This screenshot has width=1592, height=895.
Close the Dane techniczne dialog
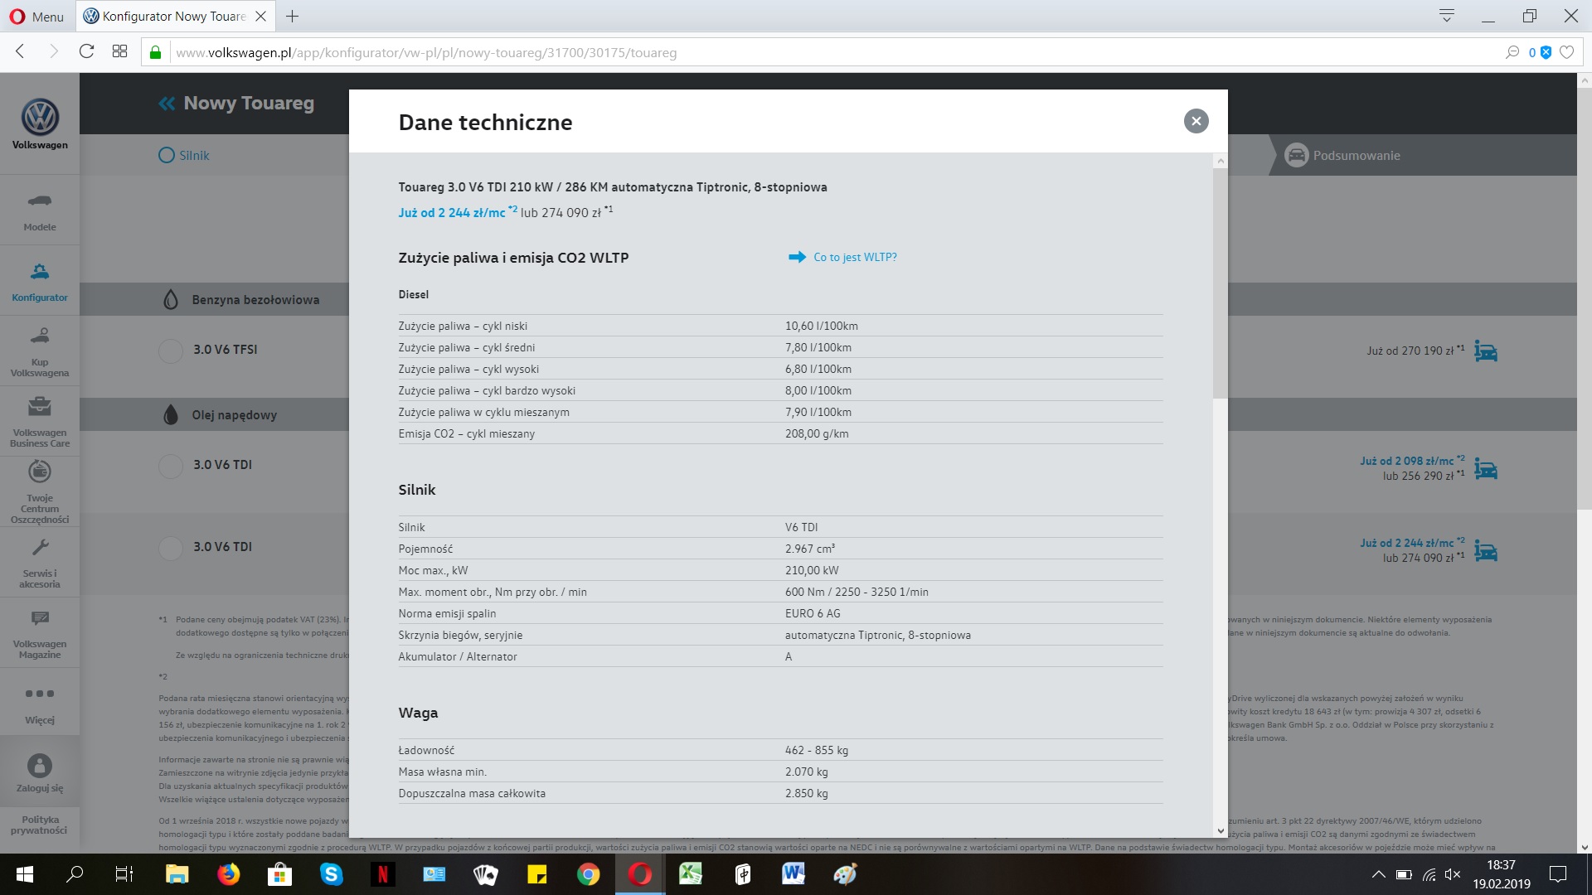1196,121
